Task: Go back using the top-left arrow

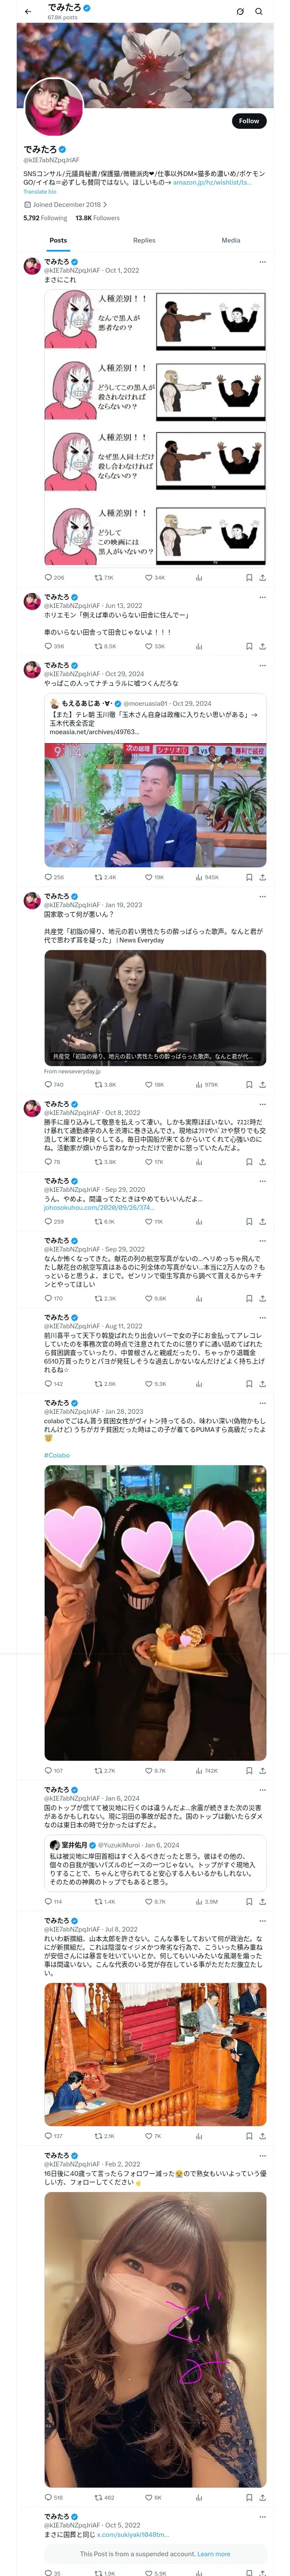Action: 28,12
